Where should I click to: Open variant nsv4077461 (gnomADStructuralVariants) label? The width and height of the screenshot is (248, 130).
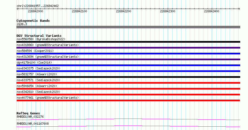48,98
